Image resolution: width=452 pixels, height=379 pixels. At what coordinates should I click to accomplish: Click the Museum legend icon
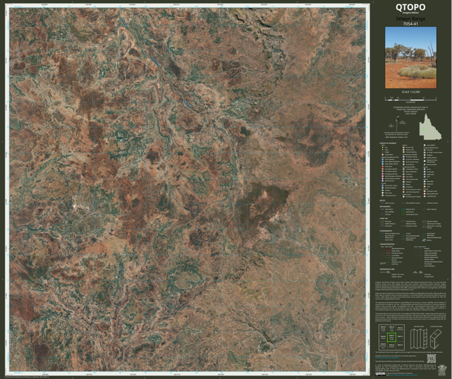404,182
